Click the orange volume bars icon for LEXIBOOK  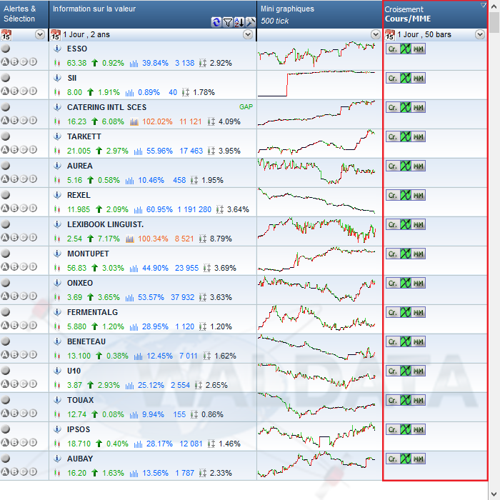(x=130, y=239)
